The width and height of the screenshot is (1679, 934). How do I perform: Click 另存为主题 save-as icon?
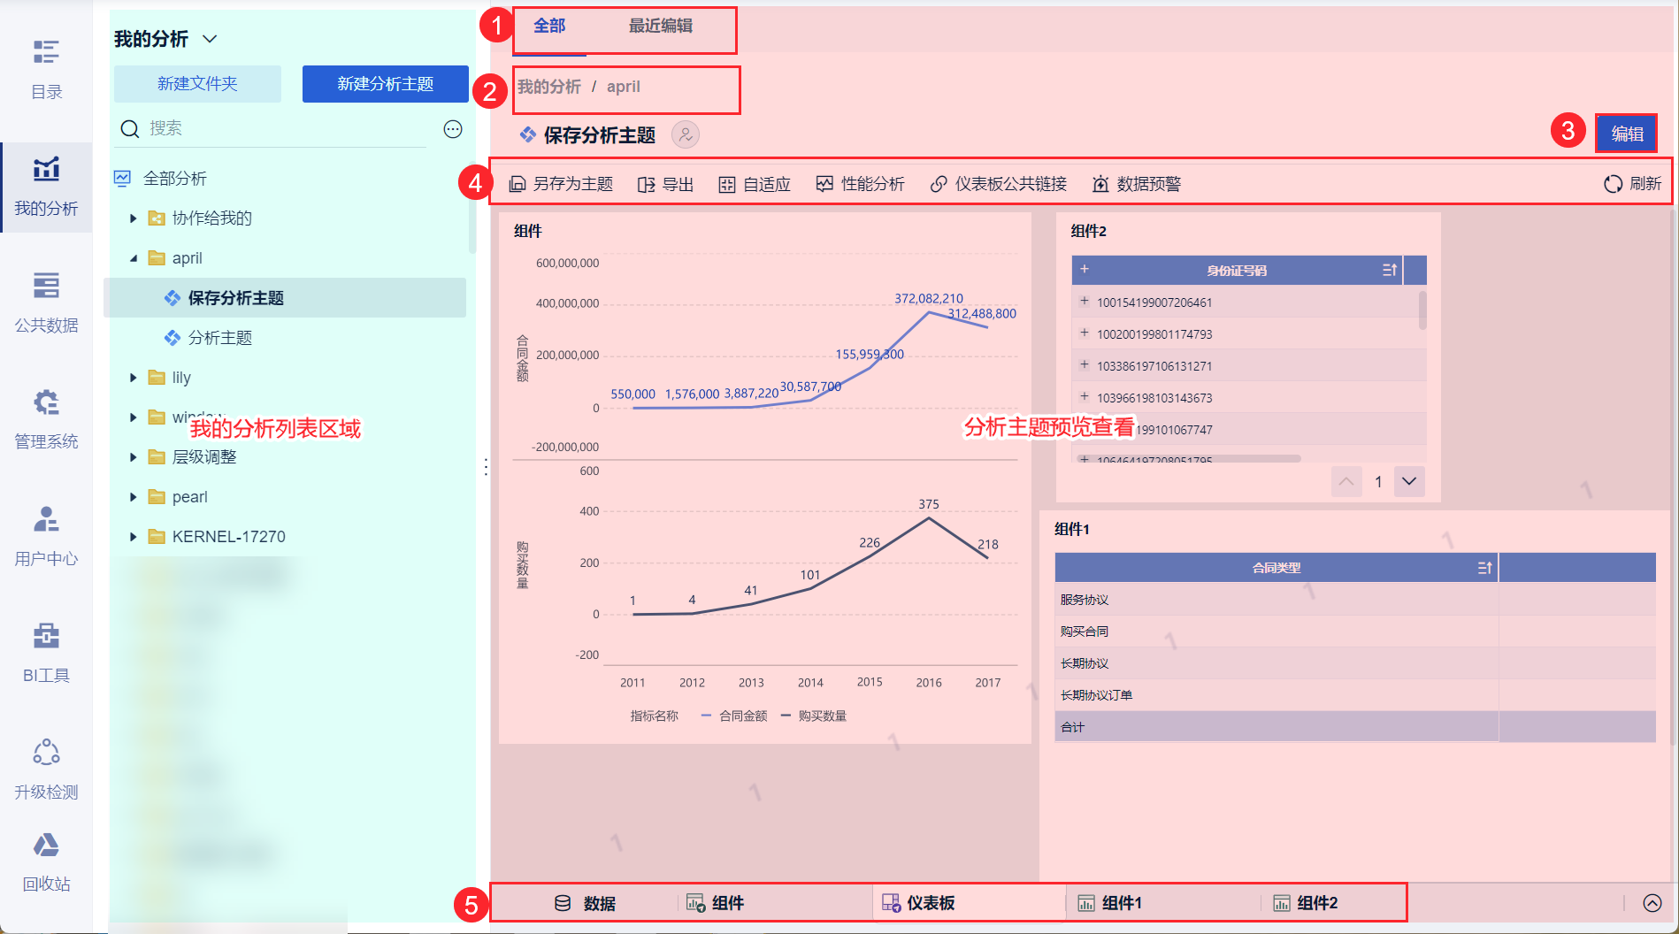click(517, 184)
